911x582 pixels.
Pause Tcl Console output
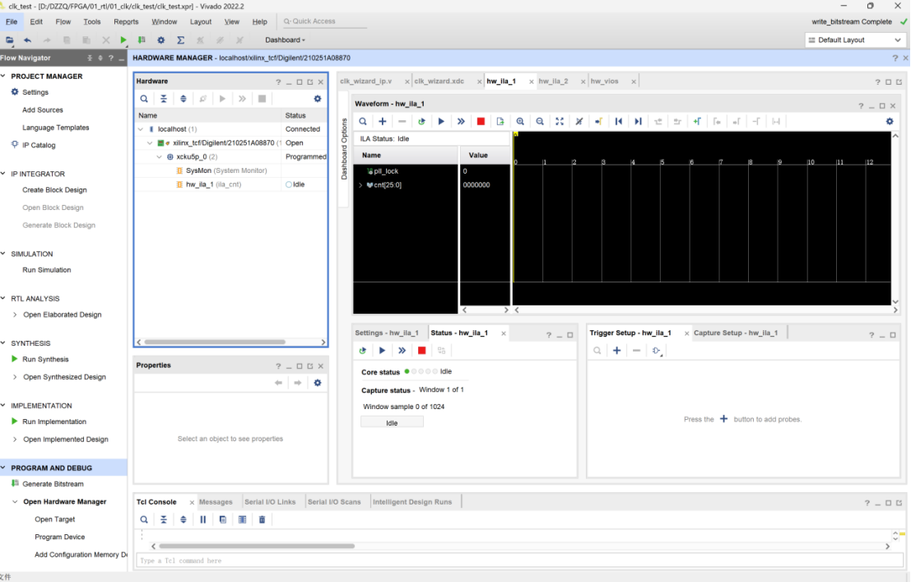(x=202, y=519)
